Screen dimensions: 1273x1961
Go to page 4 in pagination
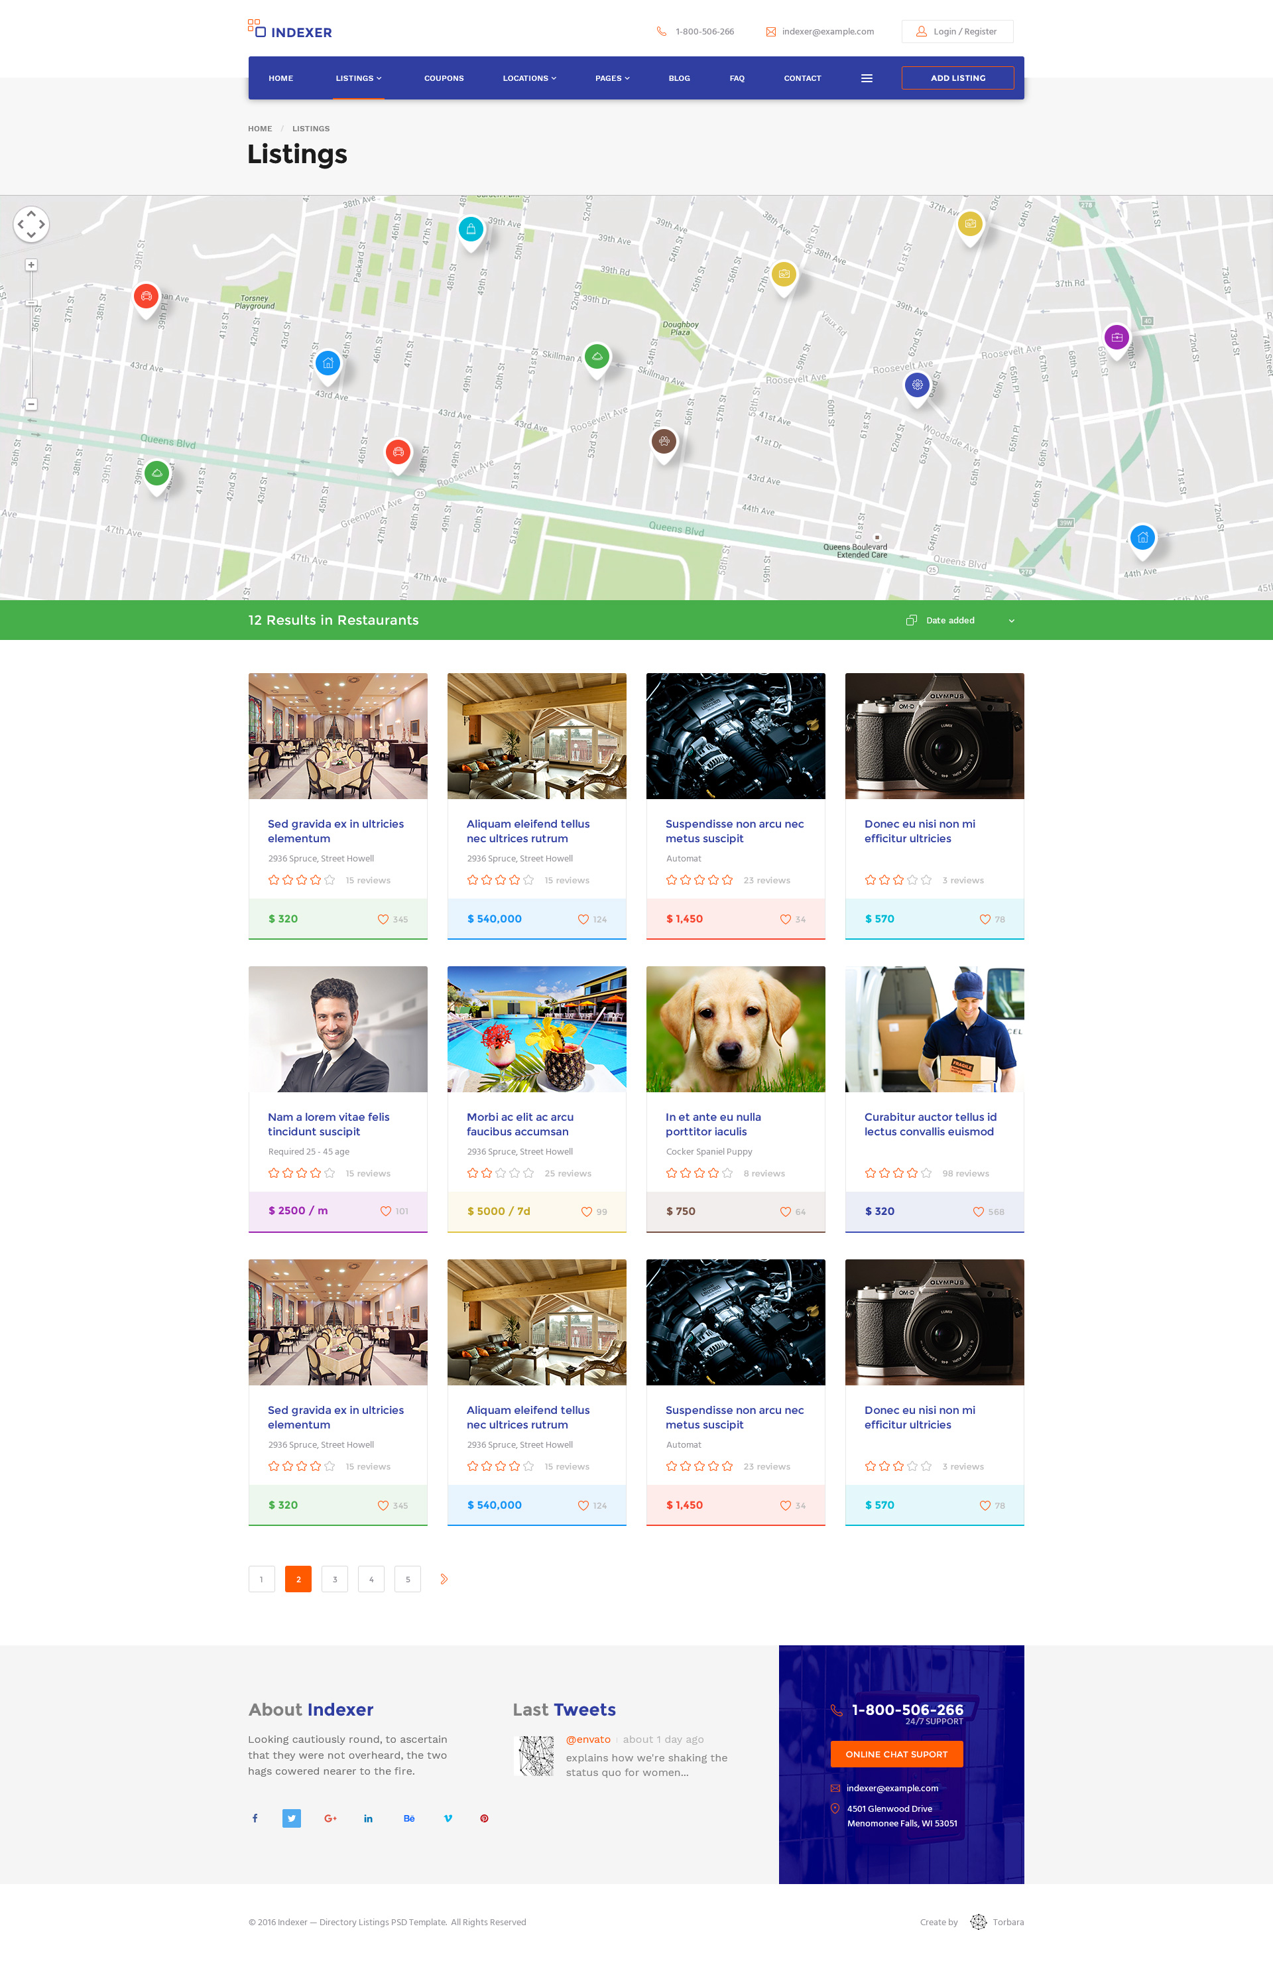[371, 1579]
